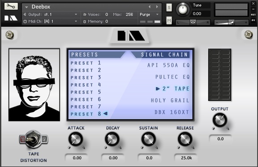
Task: Select the next instrument with the right arrow
Action: (x=157, y=7)
